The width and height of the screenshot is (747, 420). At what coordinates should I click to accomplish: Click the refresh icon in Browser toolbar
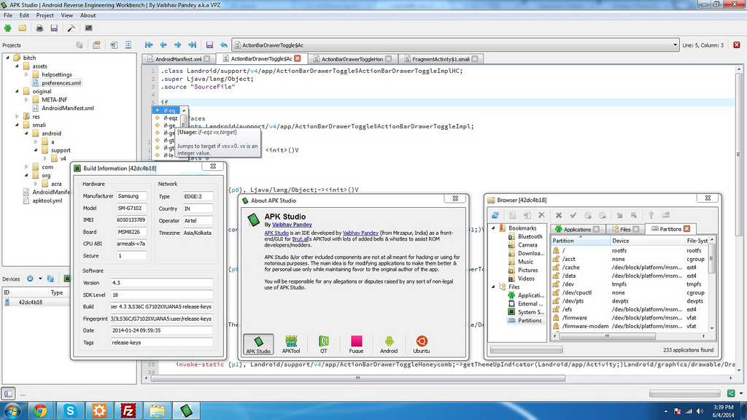[495, 215]
